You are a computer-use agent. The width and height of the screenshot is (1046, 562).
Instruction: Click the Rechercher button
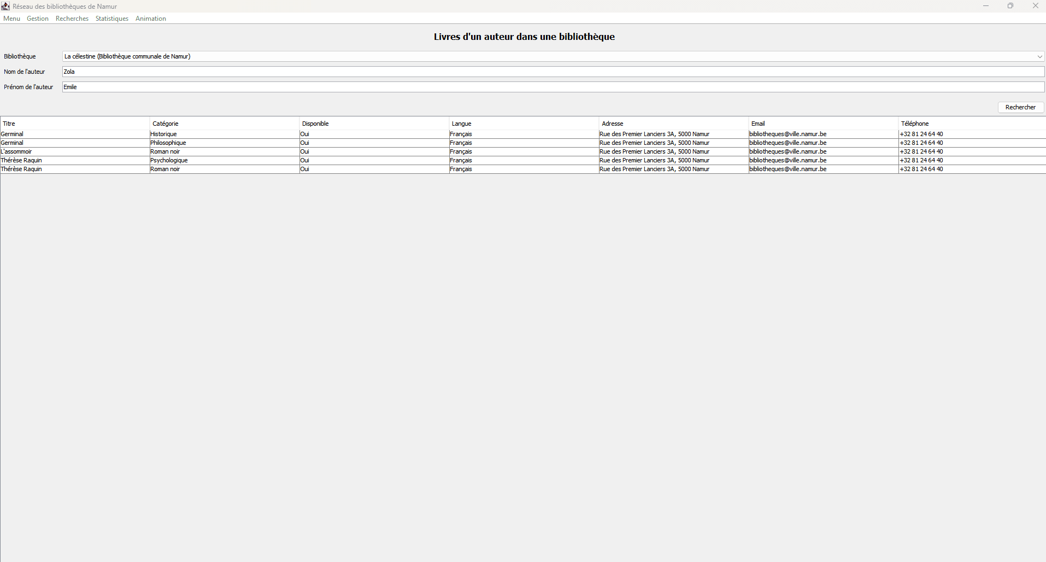[x=1020, y=107]
